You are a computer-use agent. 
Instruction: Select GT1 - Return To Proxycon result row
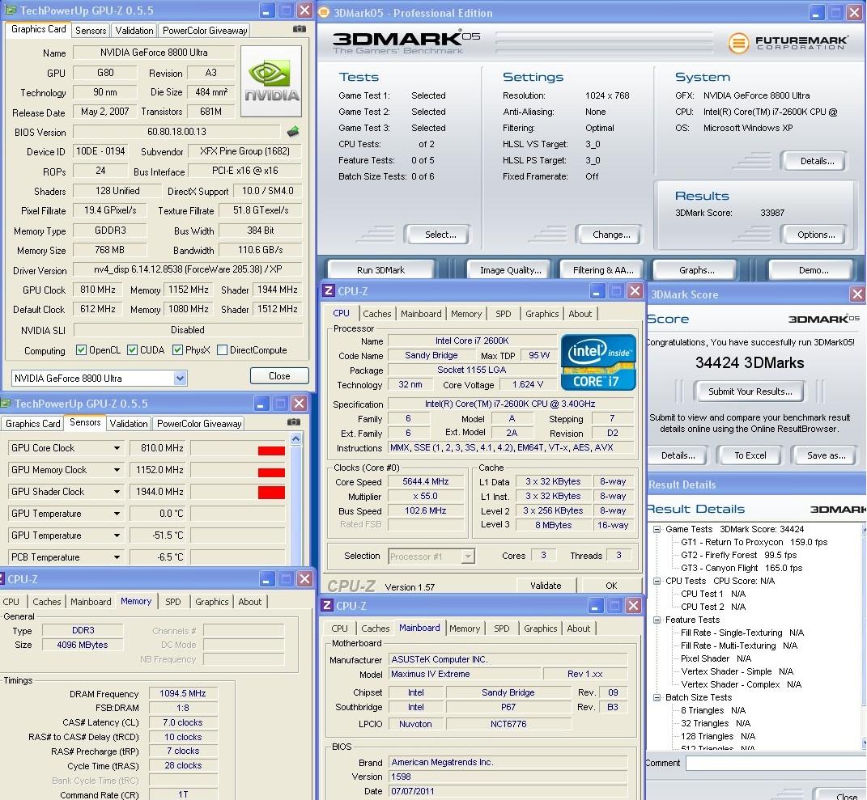click(754, 542)
